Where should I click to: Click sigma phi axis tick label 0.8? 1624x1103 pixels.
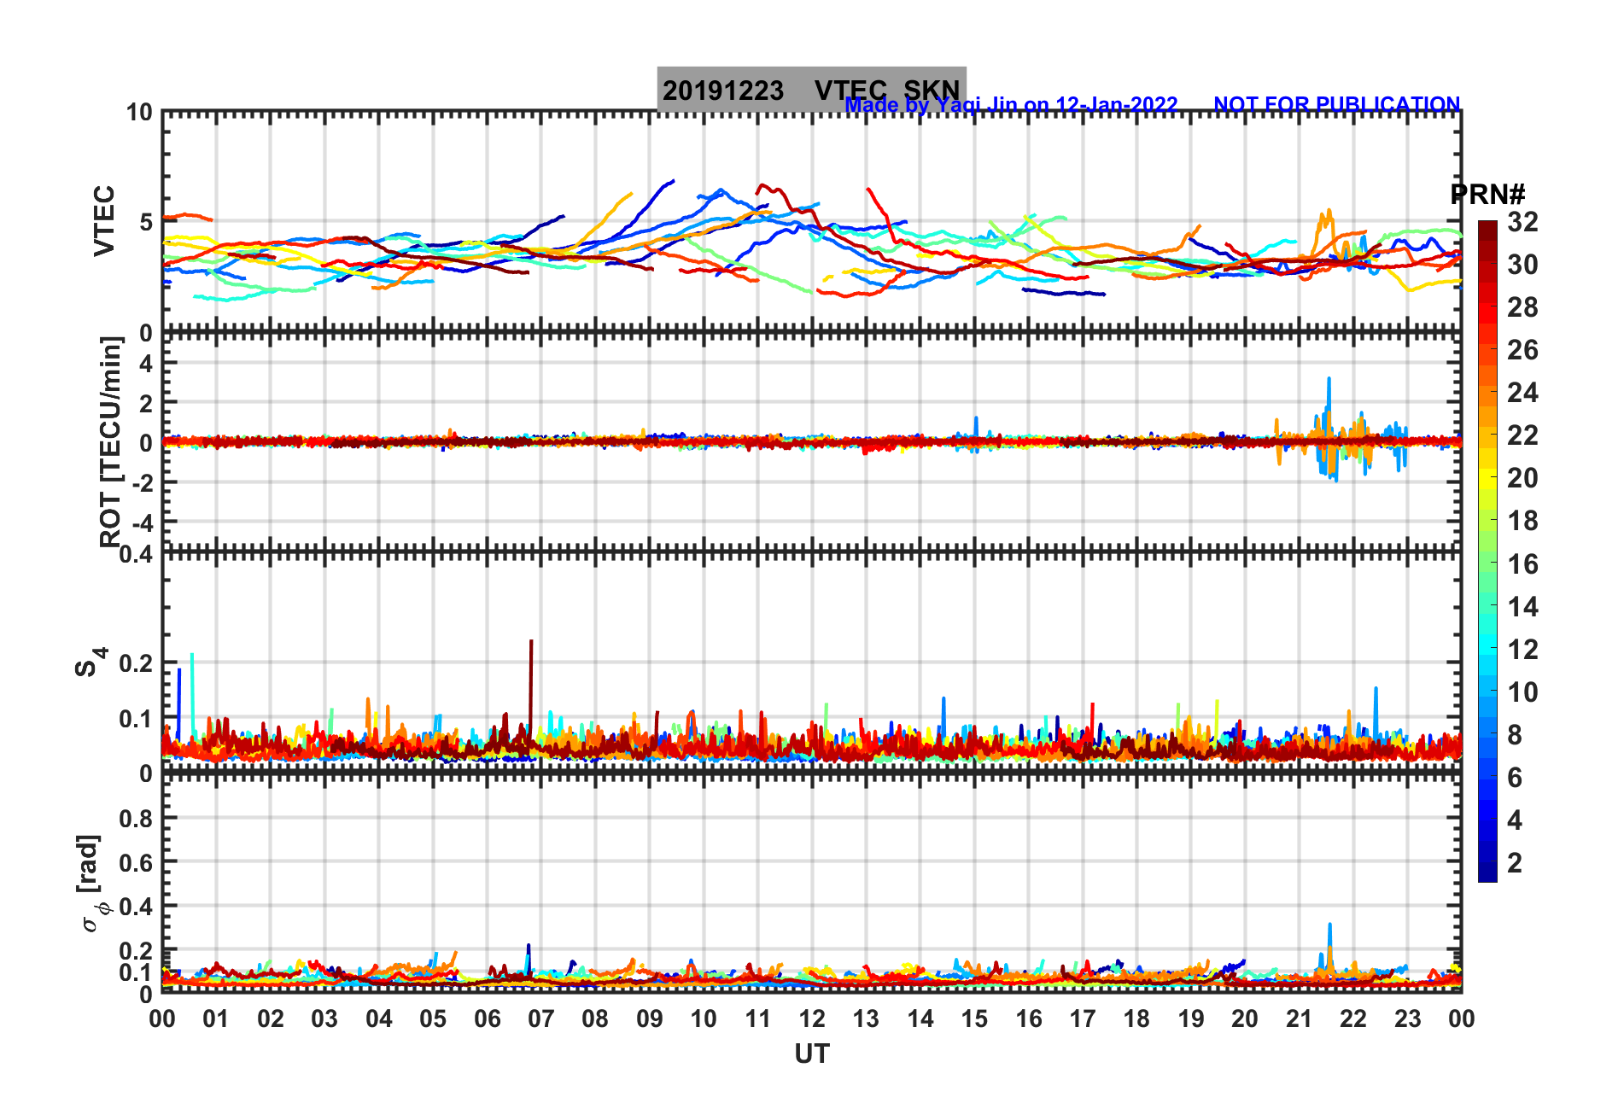[136, 818]
